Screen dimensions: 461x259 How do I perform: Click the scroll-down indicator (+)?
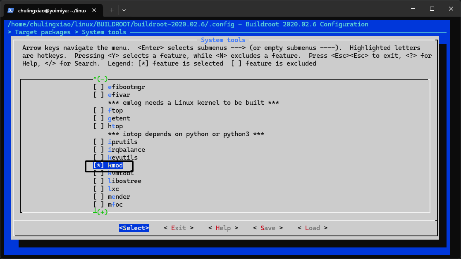[x=100, y=212]
